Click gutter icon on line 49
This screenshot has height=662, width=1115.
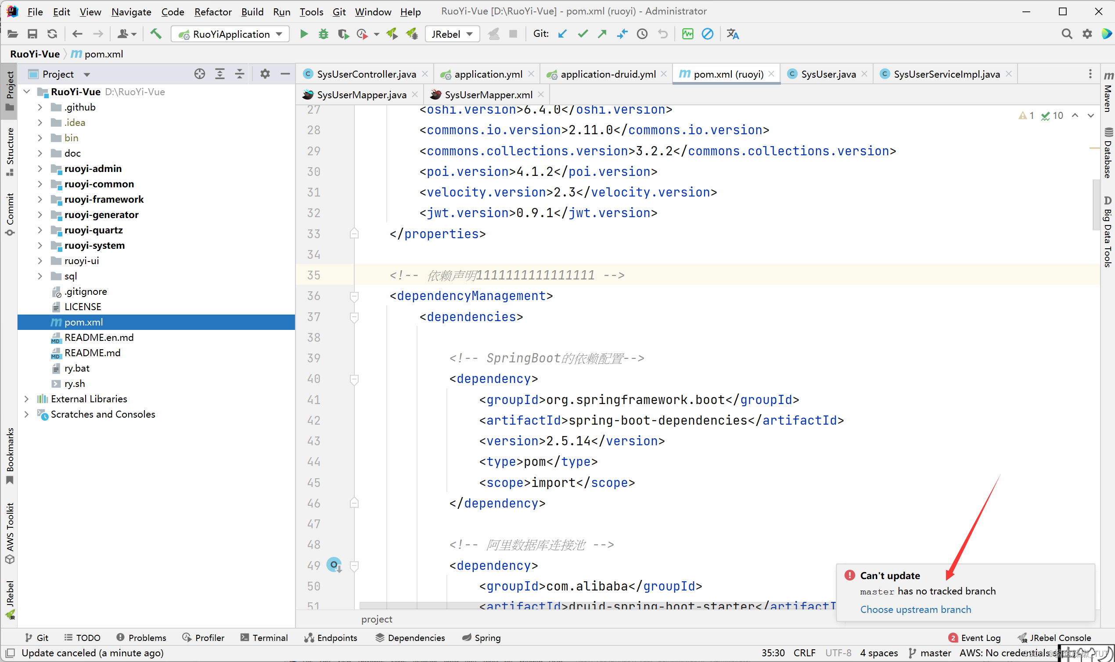pyautogui.click(x=334, y=565)
